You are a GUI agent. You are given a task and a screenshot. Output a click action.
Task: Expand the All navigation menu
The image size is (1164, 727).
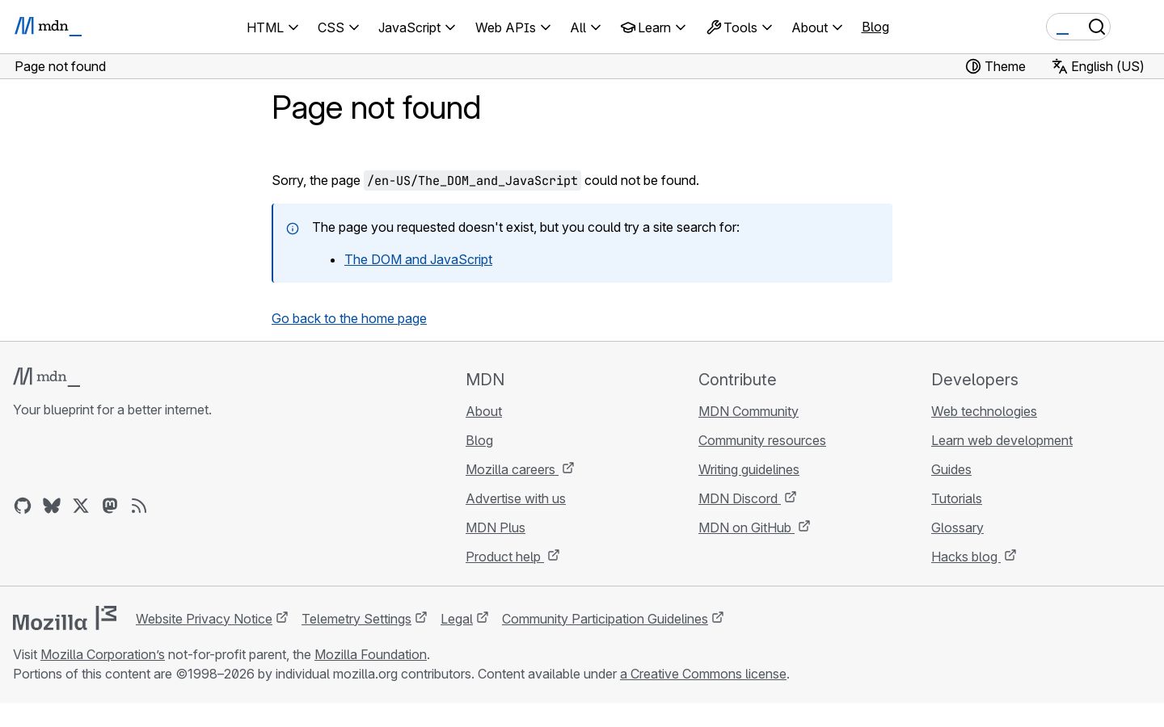pyautogui.click(x=585, y=27)
